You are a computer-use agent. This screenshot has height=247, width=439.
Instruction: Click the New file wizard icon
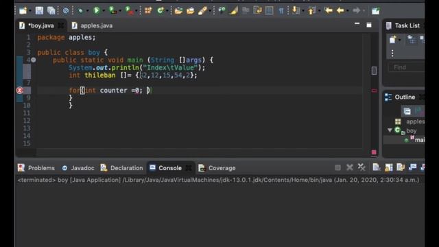(23, 11)
